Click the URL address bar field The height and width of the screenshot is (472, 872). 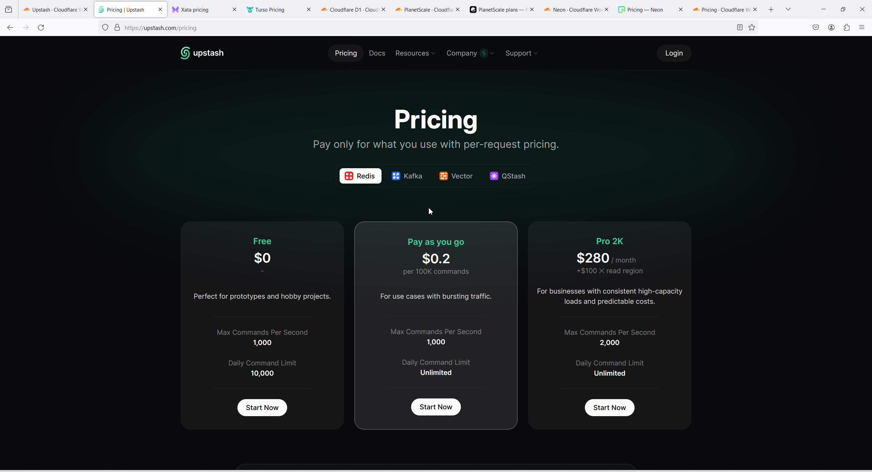pos(409,28)
